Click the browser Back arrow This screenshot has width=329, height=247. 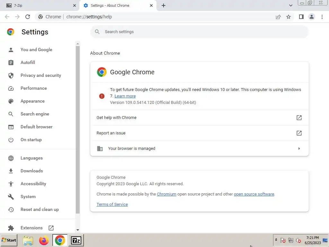7,17
